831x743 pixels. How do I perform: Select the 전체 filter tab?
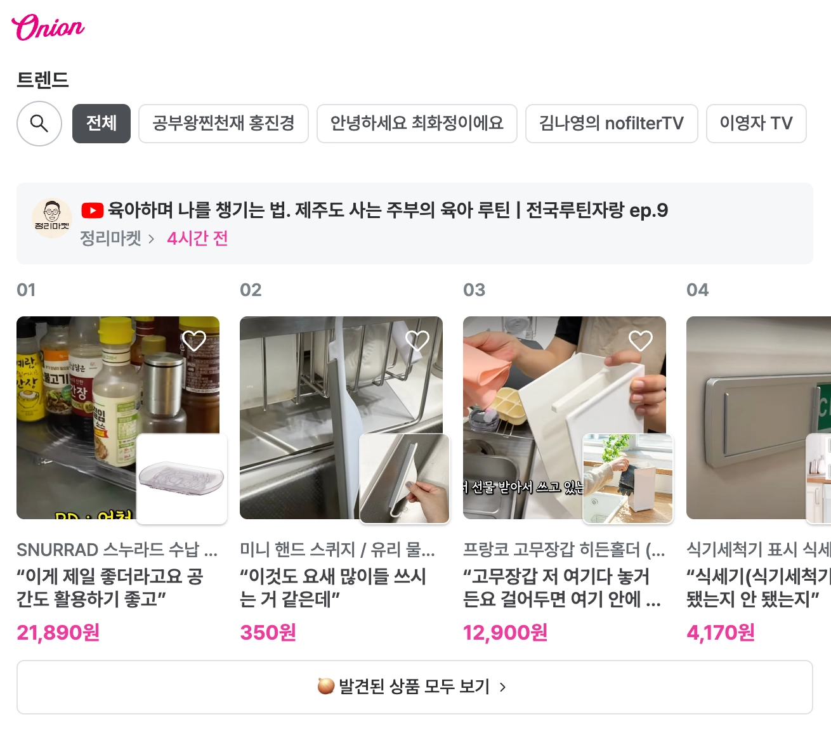(x=101, y=124)
